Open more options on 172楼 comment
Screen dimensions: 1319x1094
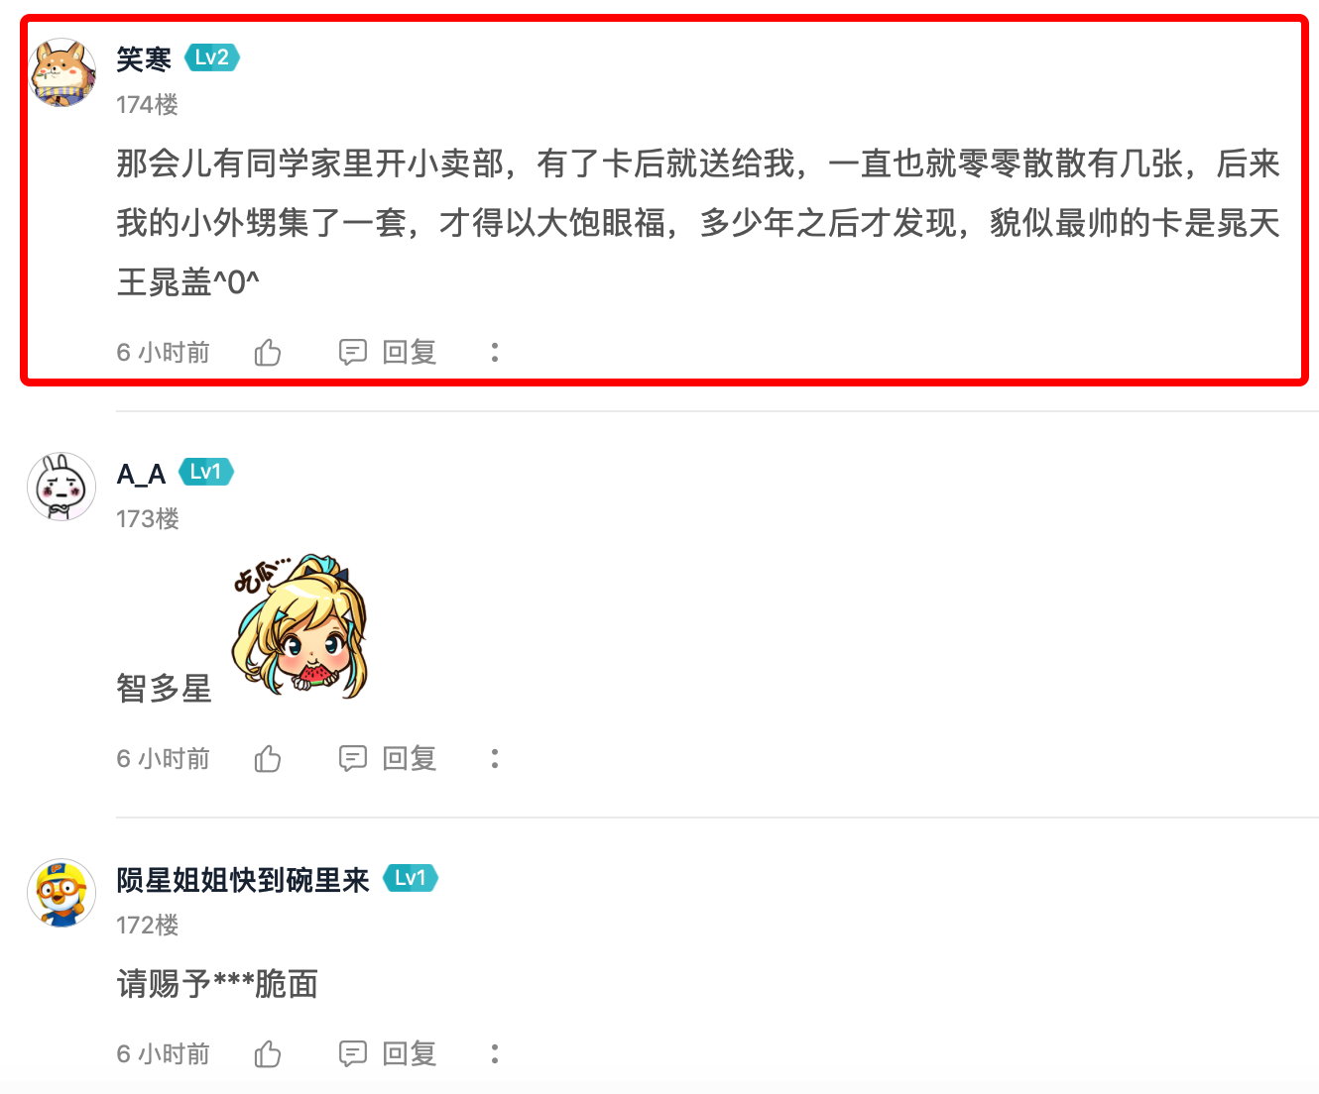(x=495, y=1053)
